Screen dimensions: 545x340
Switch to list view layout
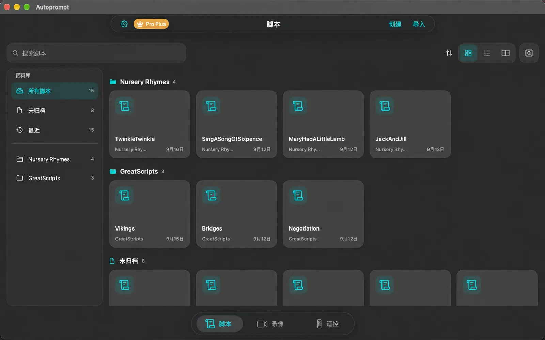487,53
